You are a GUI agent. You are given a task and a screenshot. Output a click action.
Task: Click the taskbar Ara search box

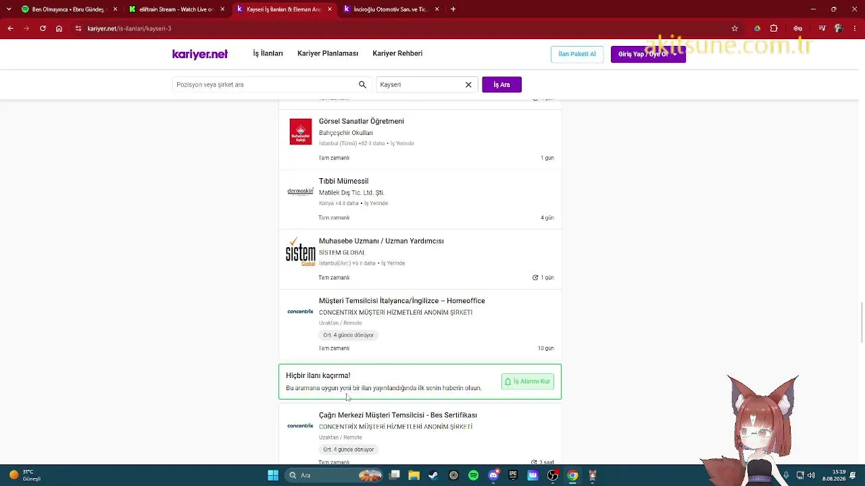coord(335,475)
